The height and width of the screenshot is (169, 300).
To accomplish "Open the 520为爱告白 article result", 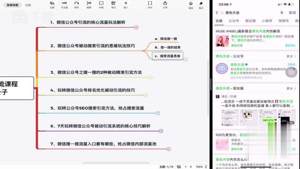I will (256, 142).
